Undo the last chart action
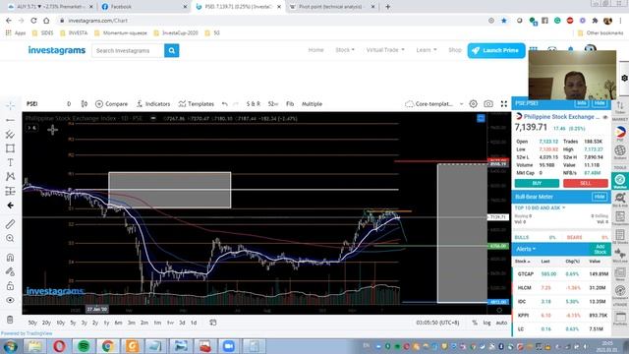The height and width of the screenshot is (354, 629). click(x=225, y=104)
